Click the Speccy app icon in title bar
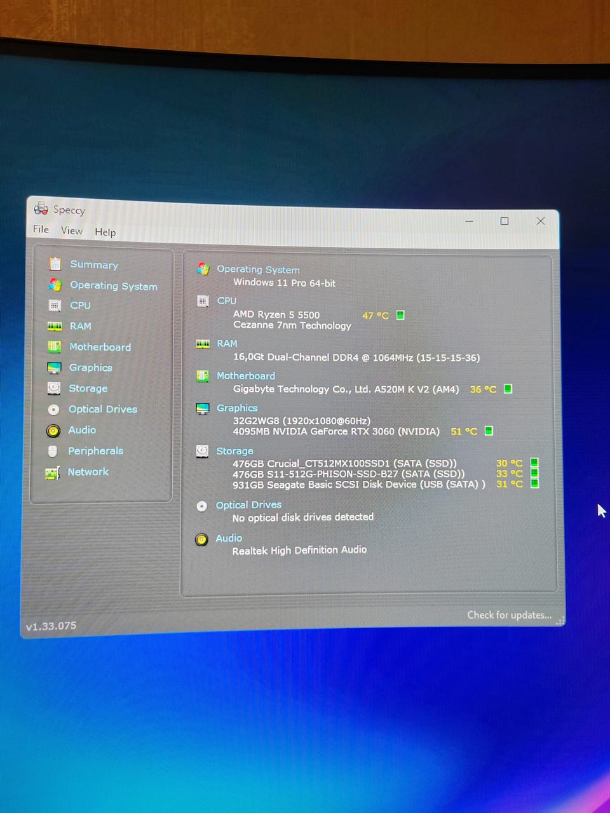Screen dimensions: 610x813 tap(41, 208)
